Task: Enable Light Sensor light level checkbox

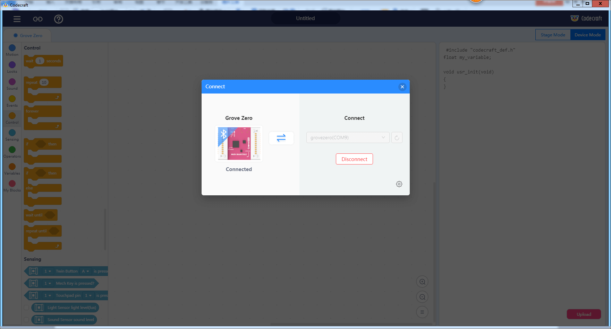Action: (26, 308)
